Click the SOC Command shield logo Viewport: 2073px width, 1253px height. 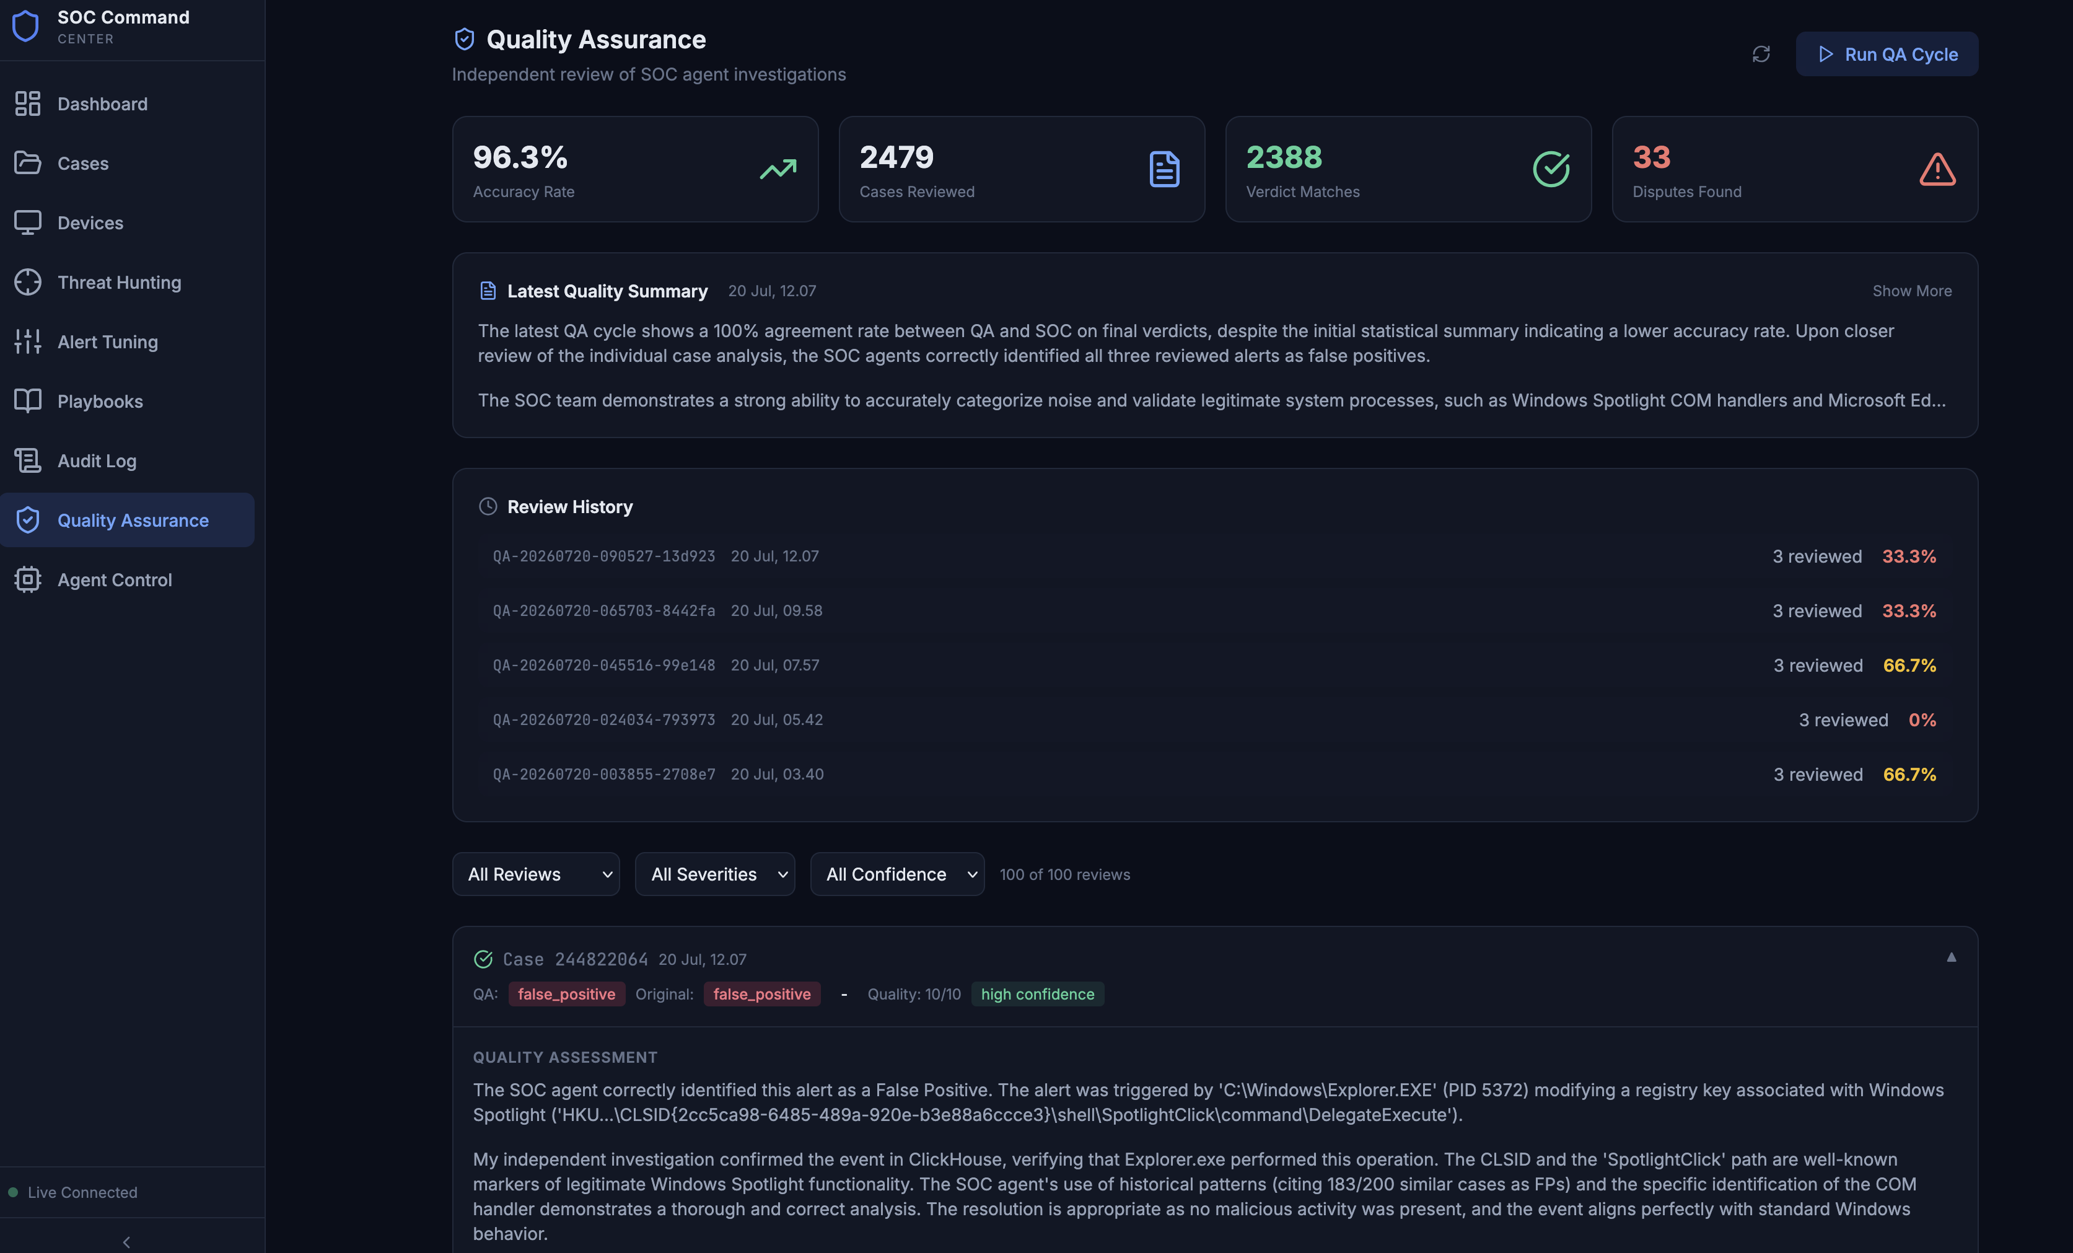click(25, 26)
